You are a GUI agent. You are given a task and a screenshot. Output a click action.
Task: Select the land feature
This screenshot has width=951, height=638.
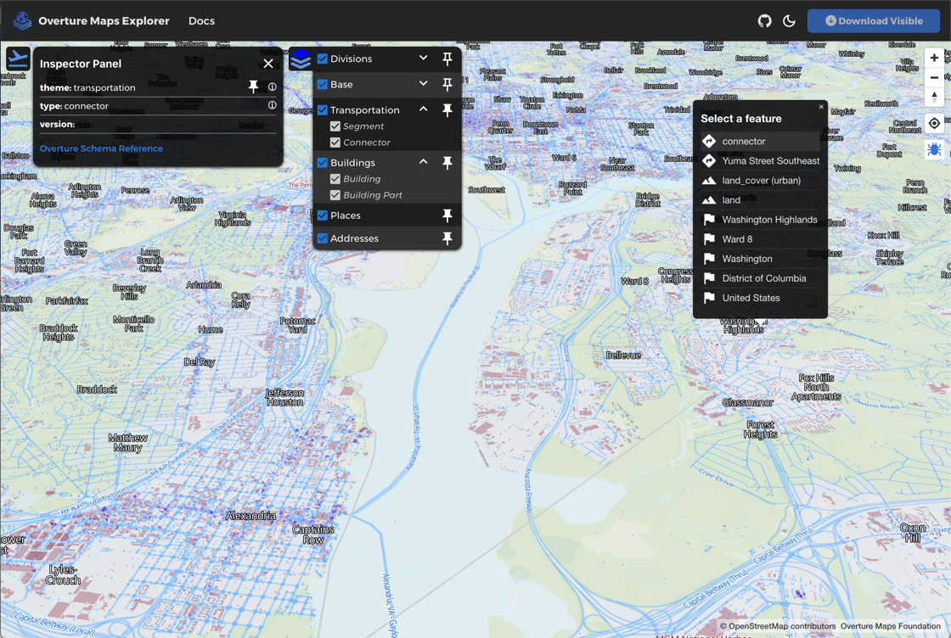[x=760, y=200]
